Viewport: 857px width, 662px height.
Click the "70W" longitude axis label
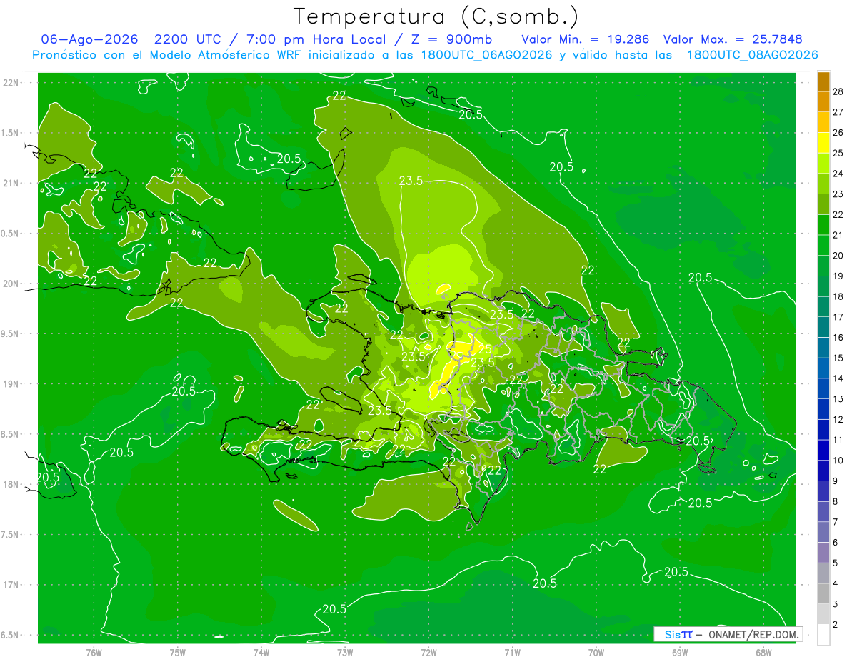tap(596, 653)
